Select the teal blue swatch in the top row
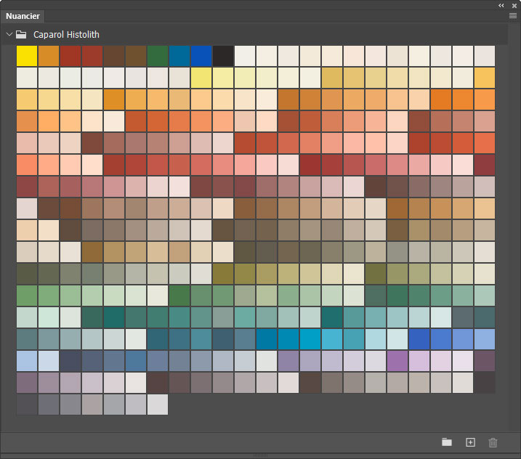 click(179, 56)
